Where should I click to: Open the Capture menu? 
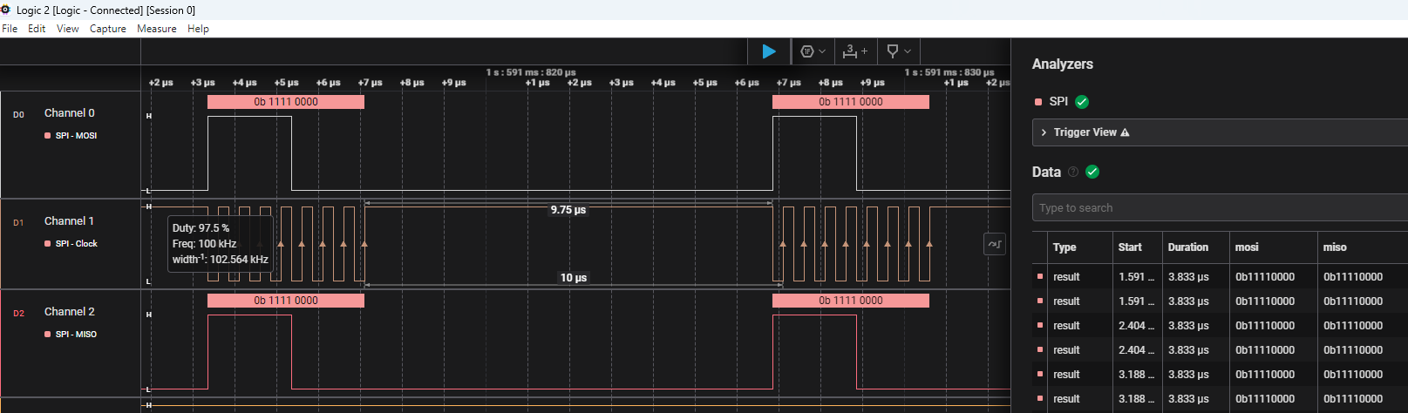click(107, 29)
